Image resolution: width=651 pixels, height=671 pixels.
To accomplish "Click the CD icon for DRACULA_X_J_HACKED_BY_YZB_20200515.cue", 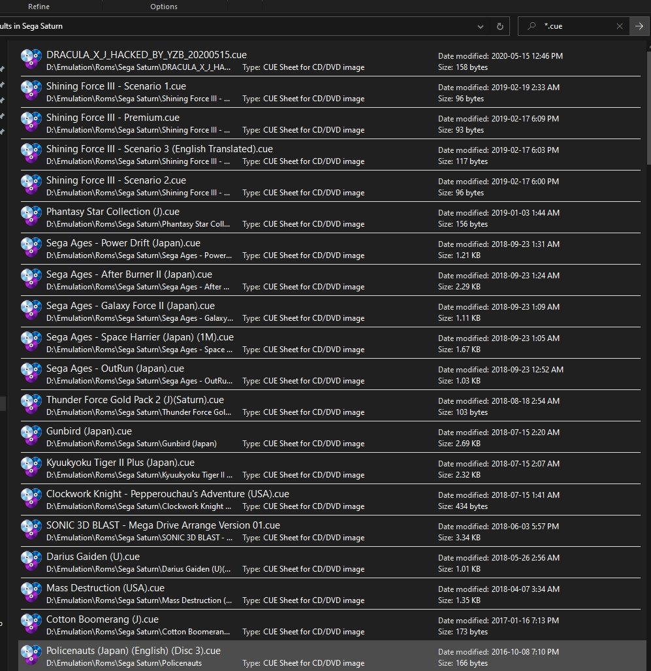I will 31,59.
